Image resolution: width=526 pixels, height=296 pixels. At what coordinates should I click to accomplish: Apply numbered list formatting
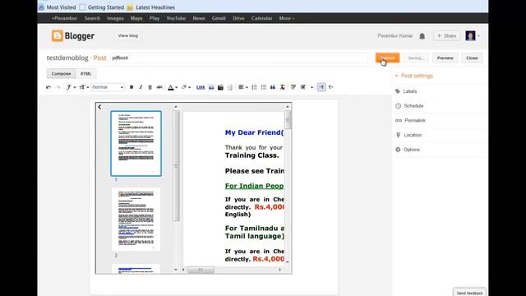point(254,87)
